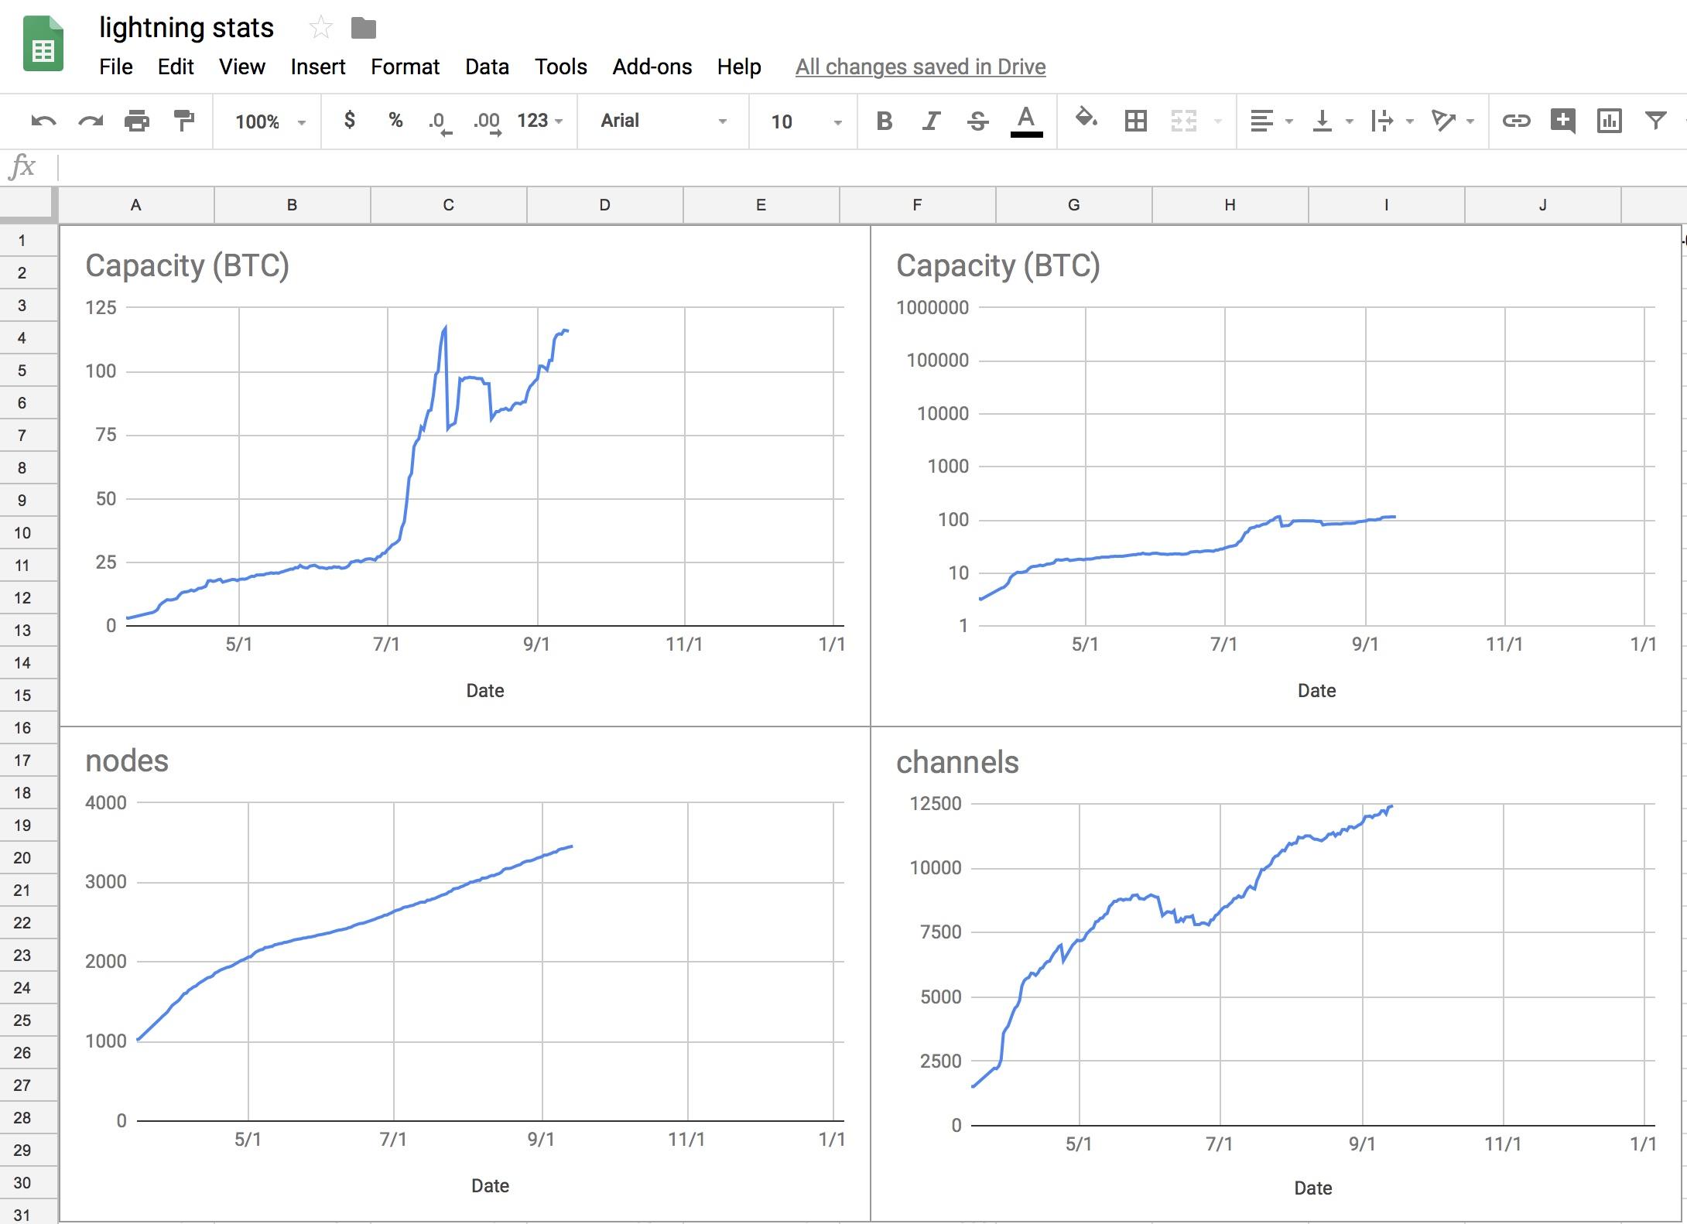Select column D header

(x=605, y=205)
